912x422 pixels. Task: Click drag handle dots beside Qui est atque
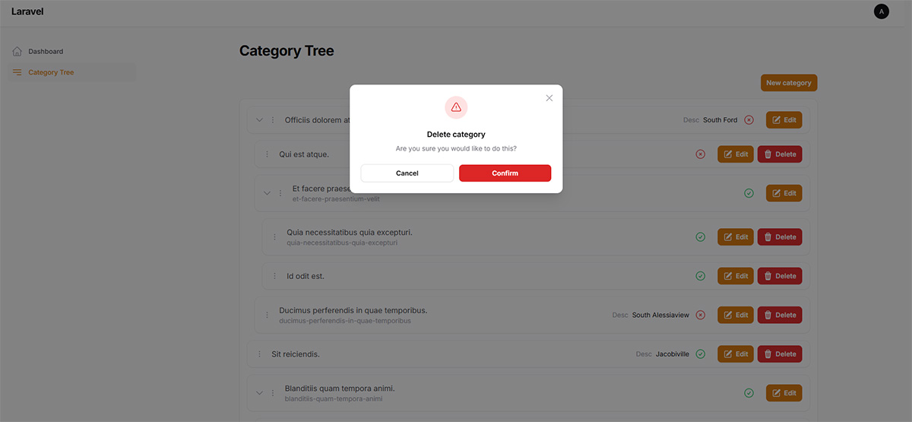267,154
